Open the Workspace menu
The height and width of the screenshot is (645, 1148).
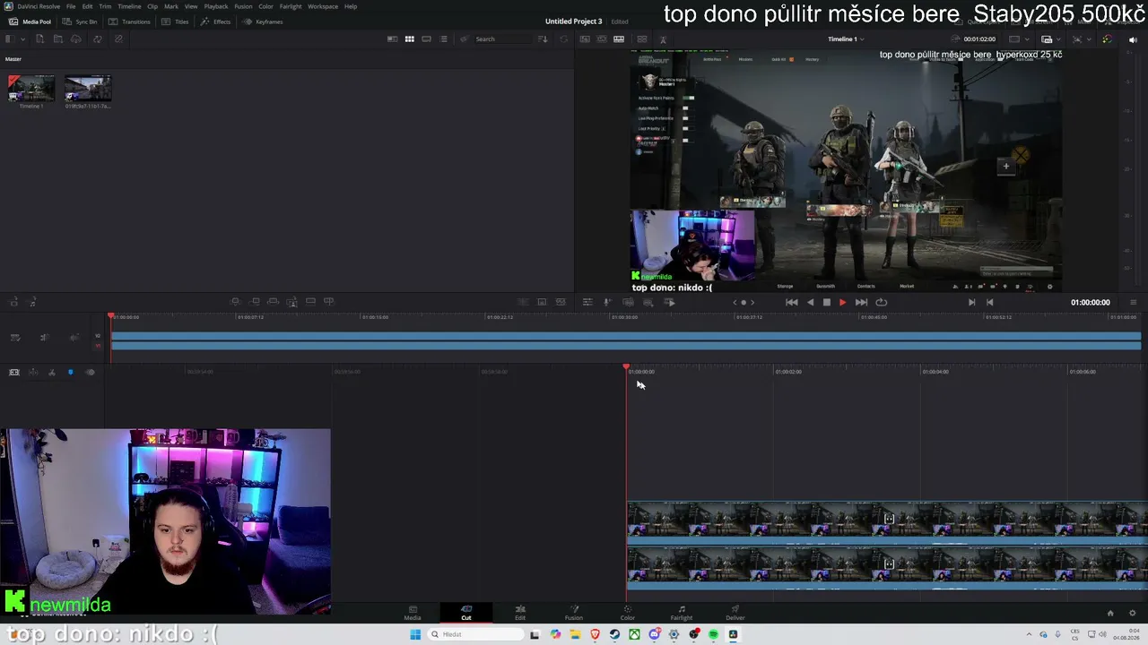pyautogui.click(x=323, y=6)
